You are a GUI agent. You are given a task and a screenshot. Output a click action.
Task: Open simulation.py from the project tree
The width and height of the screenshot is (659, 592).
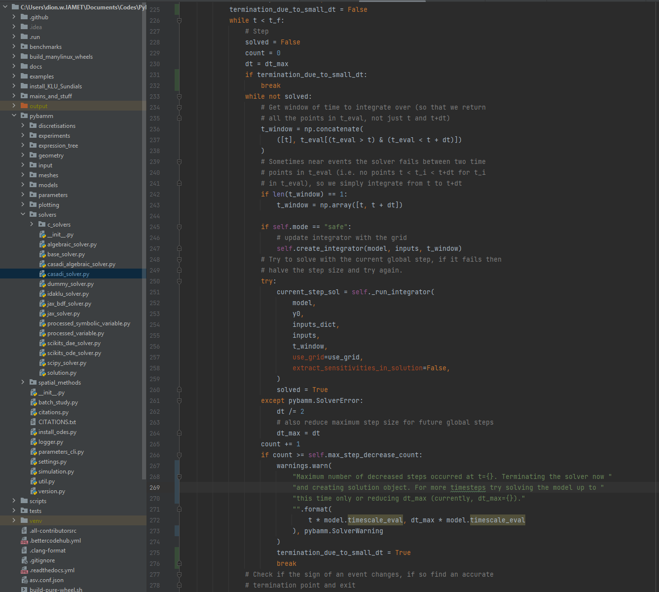click(56, 471)
